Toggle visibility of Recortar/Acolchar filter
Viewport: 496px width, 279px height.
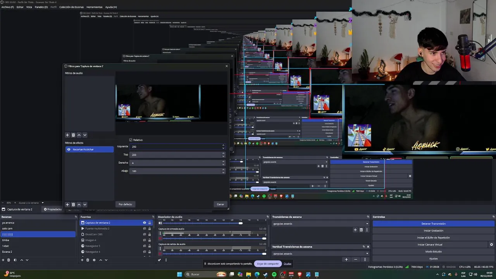pos(69,150)
